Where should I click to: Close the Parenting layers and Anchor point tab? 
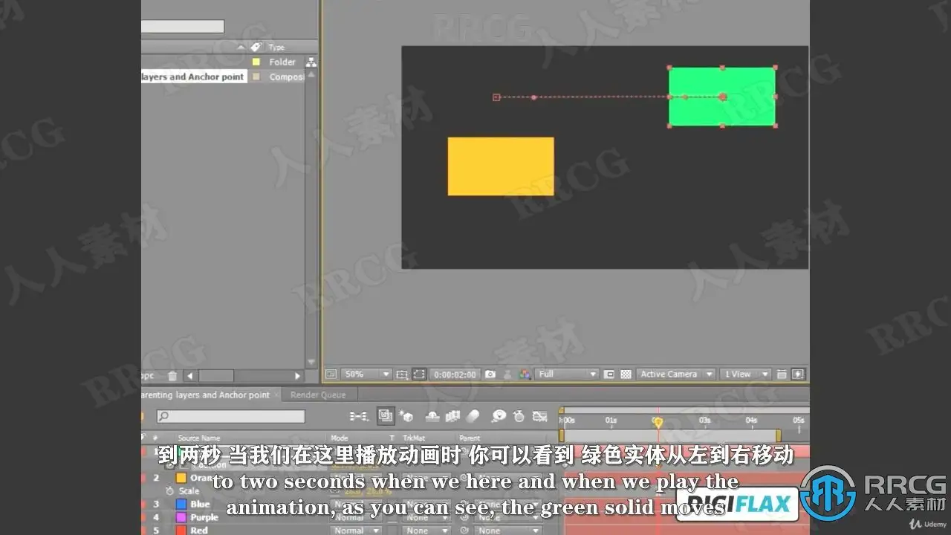[277, 395]
